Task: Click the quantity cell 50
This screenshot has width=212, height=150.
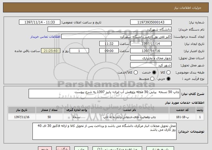Action: pos(49,117)
